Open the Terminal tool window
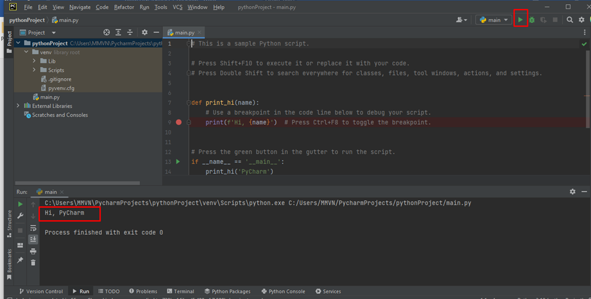 coord(181,291)
